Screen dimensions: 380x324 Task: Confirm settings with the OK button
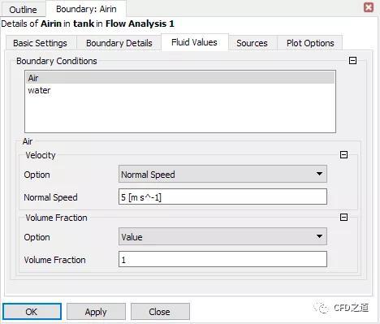32,312
